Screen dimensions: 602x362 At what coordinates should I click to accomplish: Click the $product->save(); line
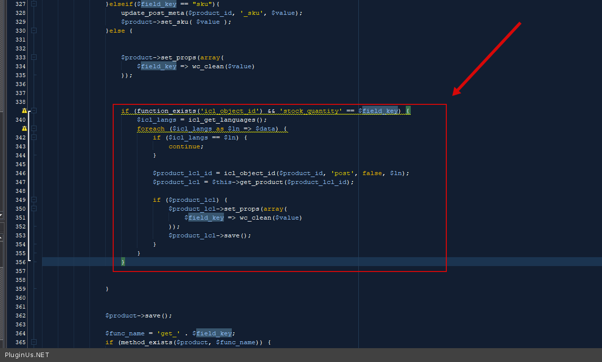coord(138,316)
